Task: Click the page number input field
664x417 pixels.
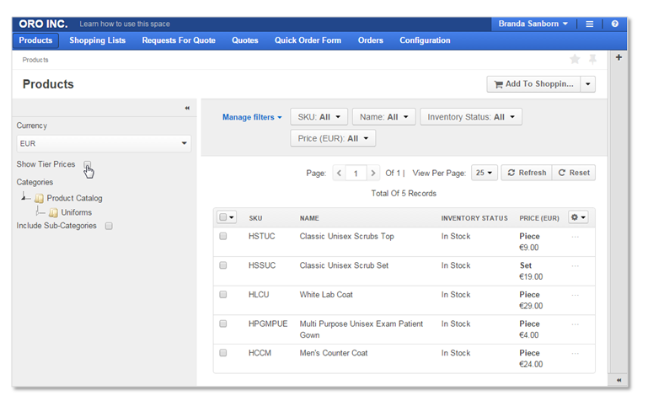Action: point(356,173)
